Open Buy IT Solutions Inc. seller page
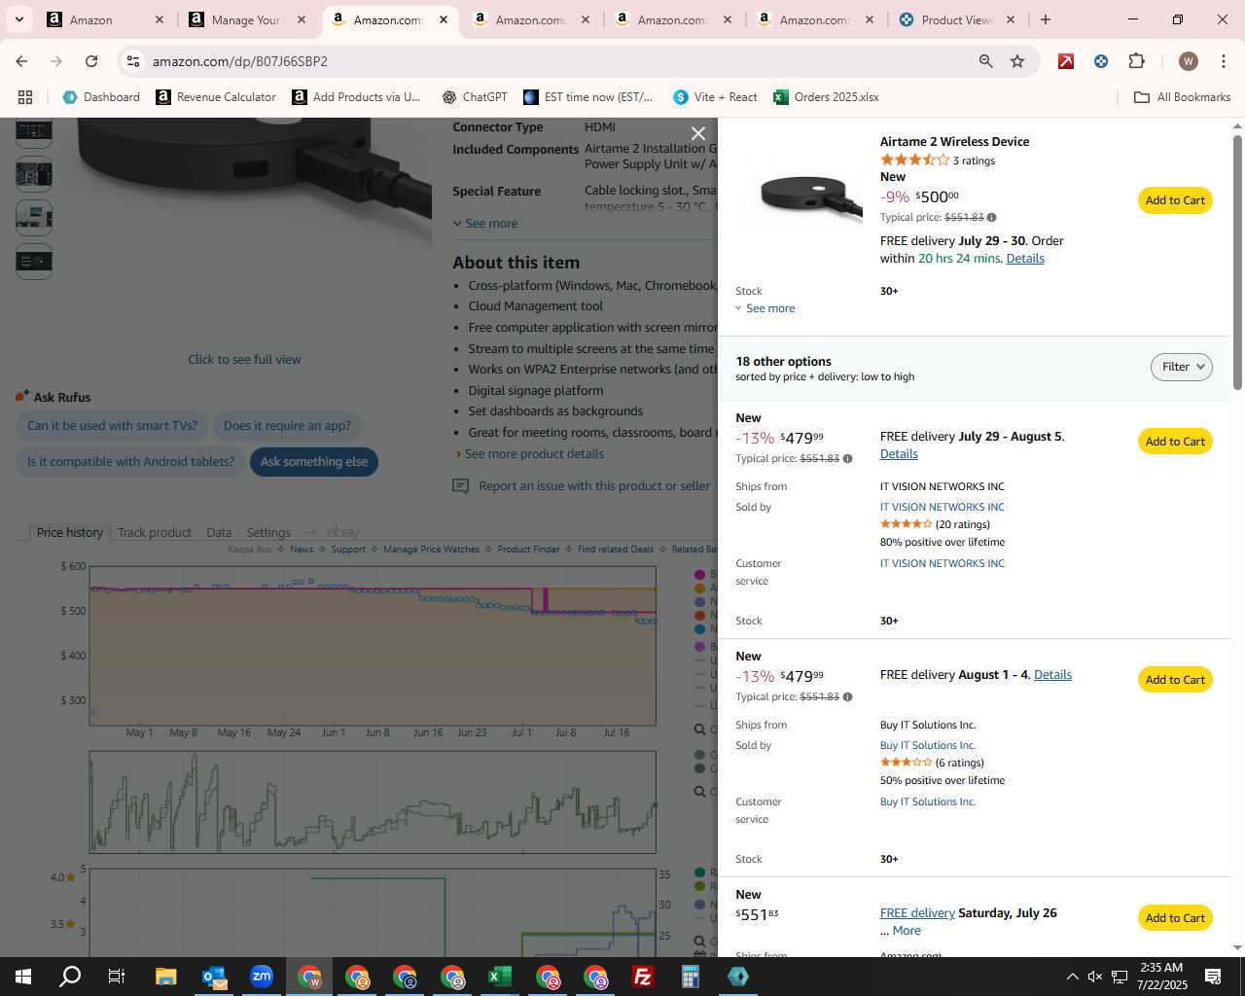This screenshot has height=996, width=1245. [927, 745]
